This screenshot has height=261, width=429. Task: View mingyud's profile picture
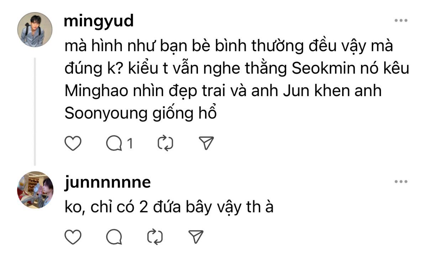point(35,30)
